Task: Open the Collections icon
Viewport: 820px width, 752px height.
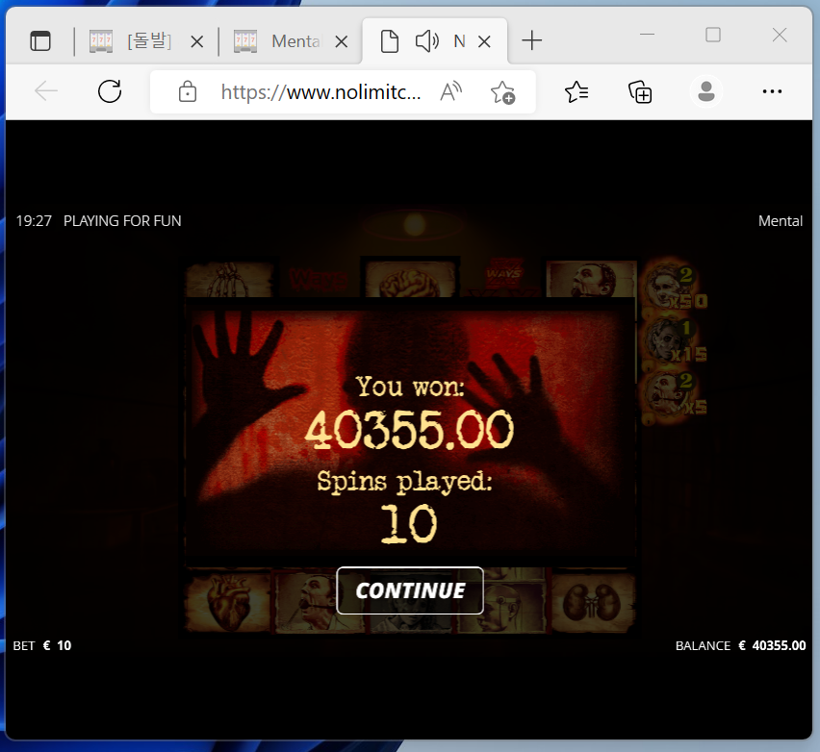Action: (640, 92)
